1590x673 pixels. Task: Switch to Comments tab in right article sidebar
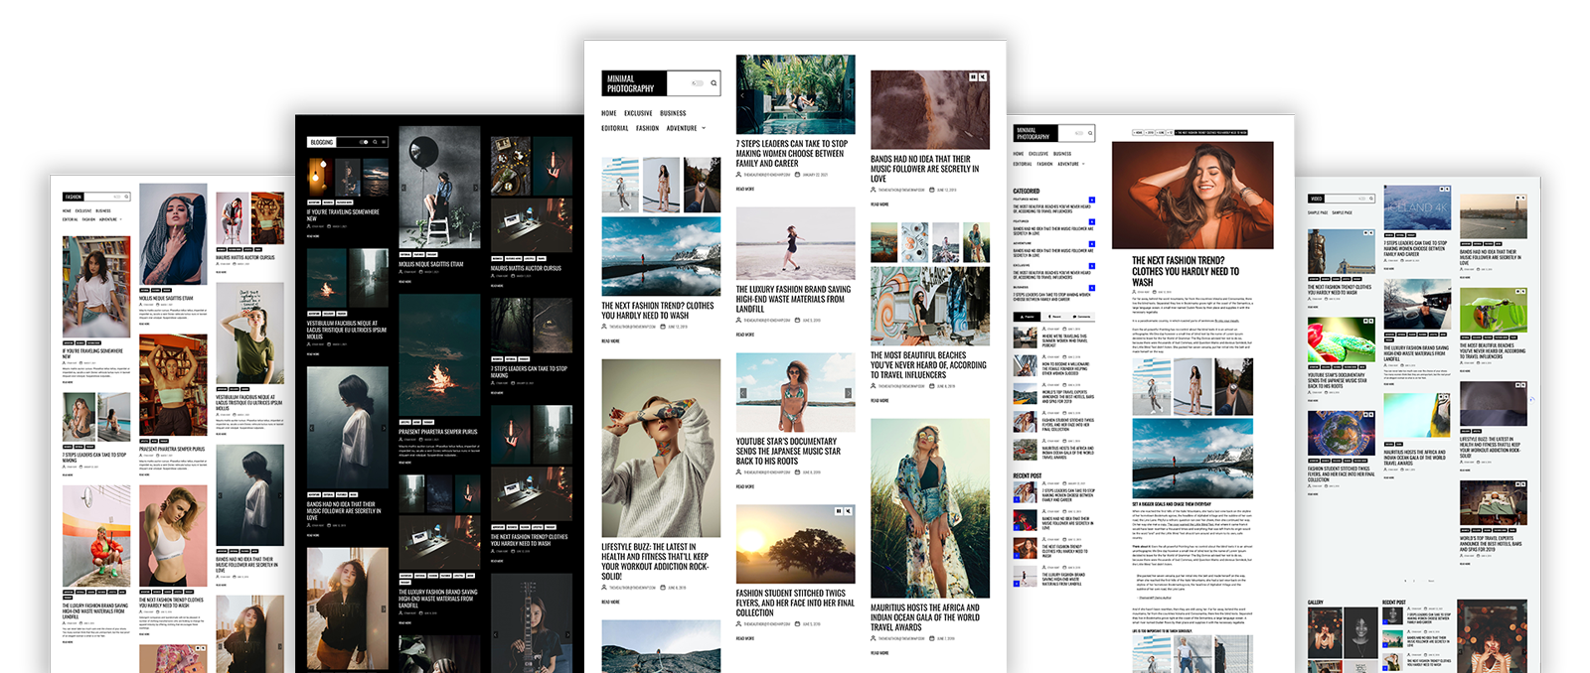[1081, 317]
